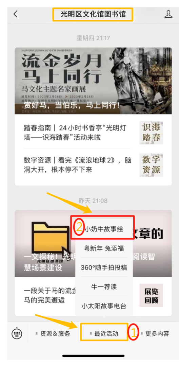Open 展览回顾 thumbnail image

[151, 295]
